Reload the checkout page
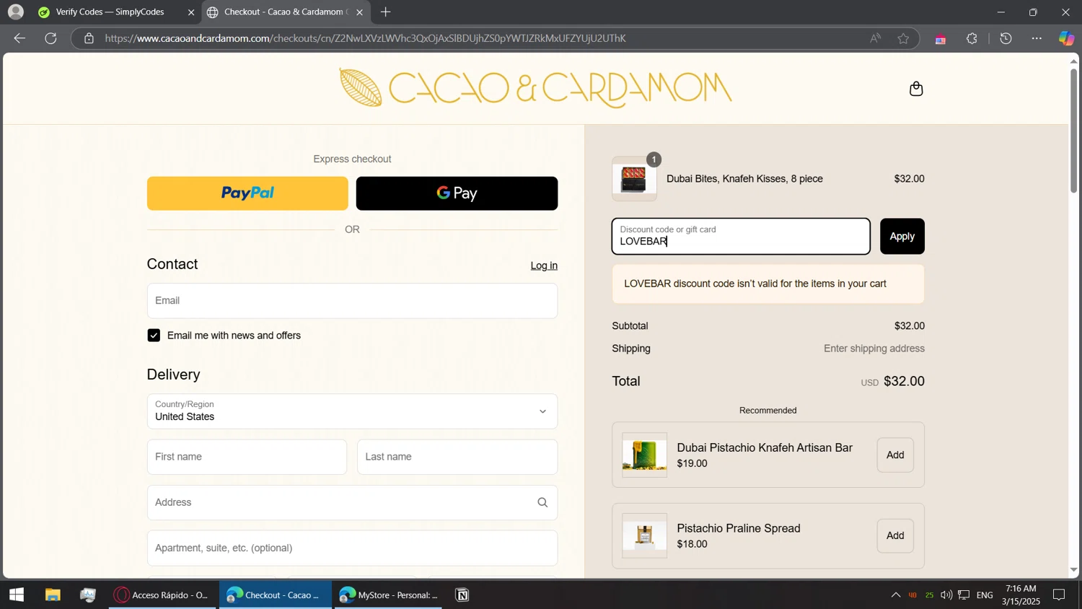The height and width of the screenshot is (609, 1082). pyautogui.click(x=50, y=38)
